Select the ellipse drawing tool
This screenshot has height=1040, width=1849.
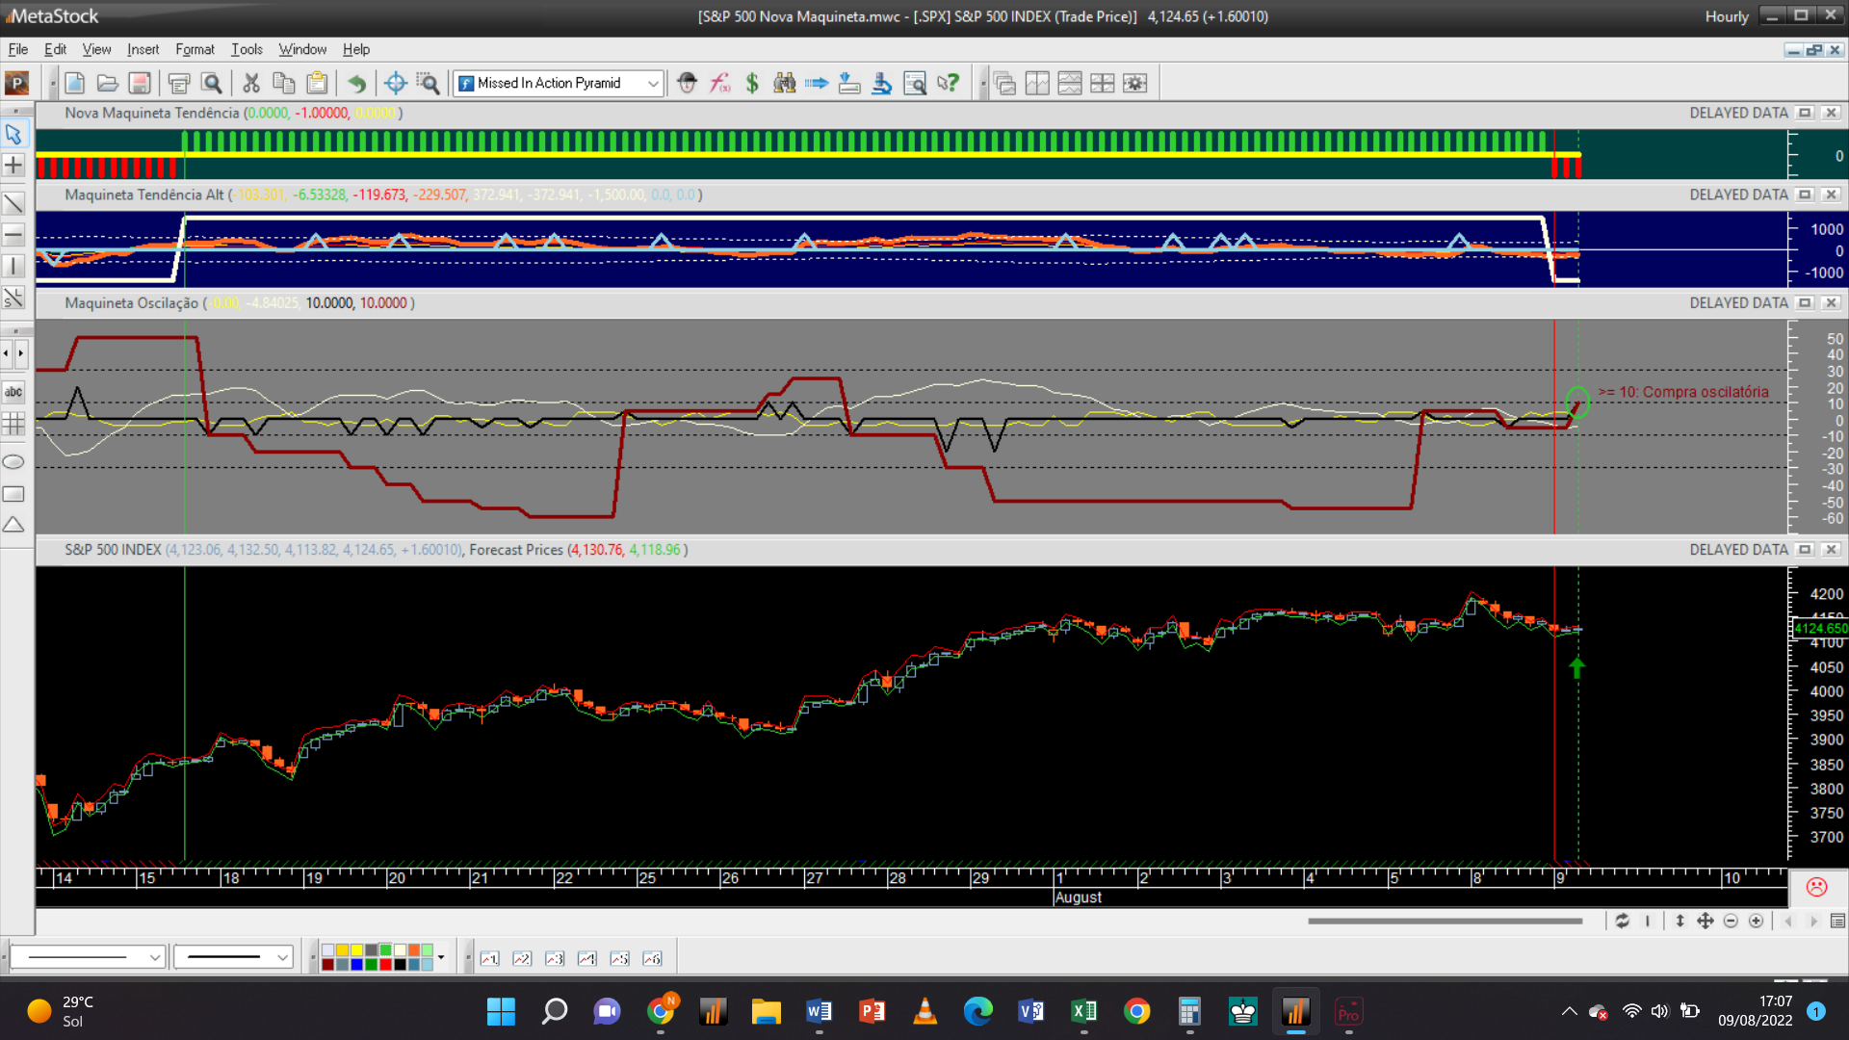pos(13,462)
